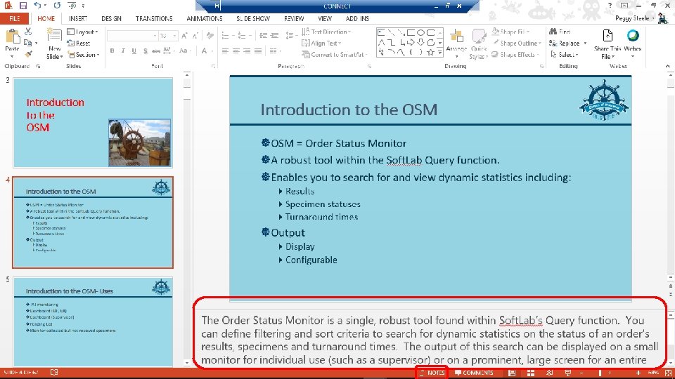Justify the paragraph text
Screen dimensions: 675x379
point(258,51)
